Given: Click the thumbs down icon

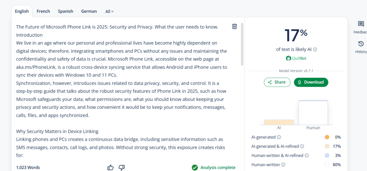Looking at the screenshot, I should 121,167.
